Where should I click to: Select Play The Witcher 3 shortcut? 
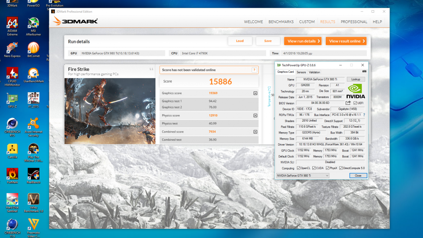33,153
